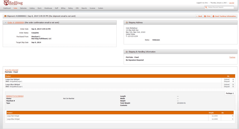Click the Back button
The width and height of the screenshot is (239, 129).
199,16
